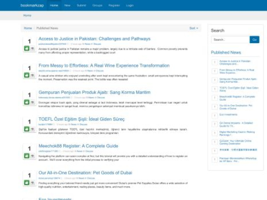Upvote TOEFL Özel Eğitim Şişli story
Image resolution: width=267 pixels, height=200 pixels.
coord(27,129)
